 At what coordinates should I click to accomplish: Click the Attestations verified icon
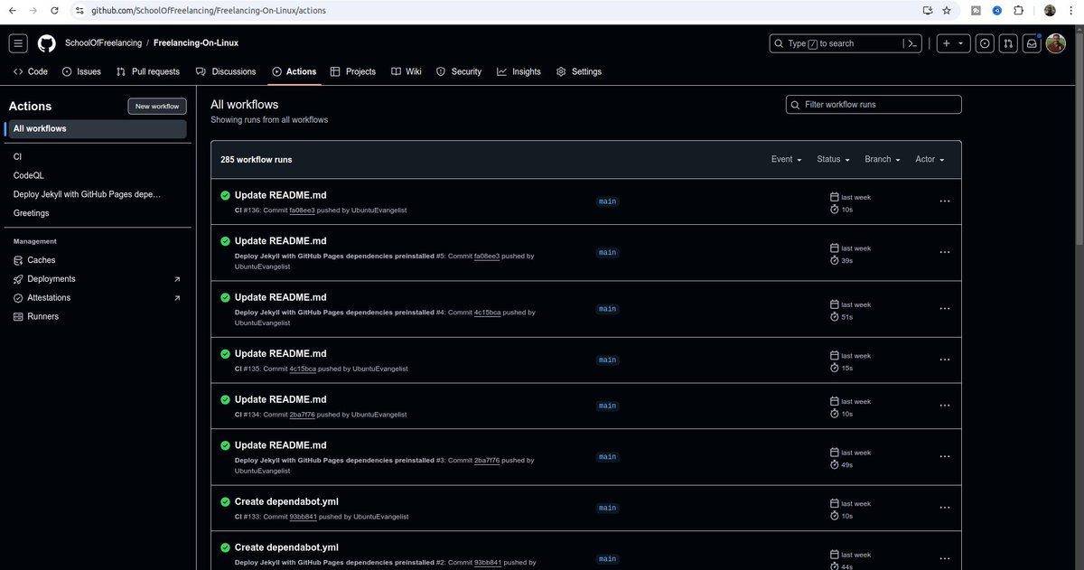point(18,298)
